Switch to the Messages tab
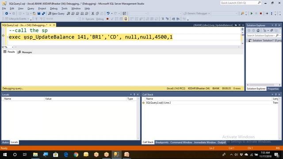Image resolution: width=283 pixels, height=159 pixels. (x=25, y=52)
